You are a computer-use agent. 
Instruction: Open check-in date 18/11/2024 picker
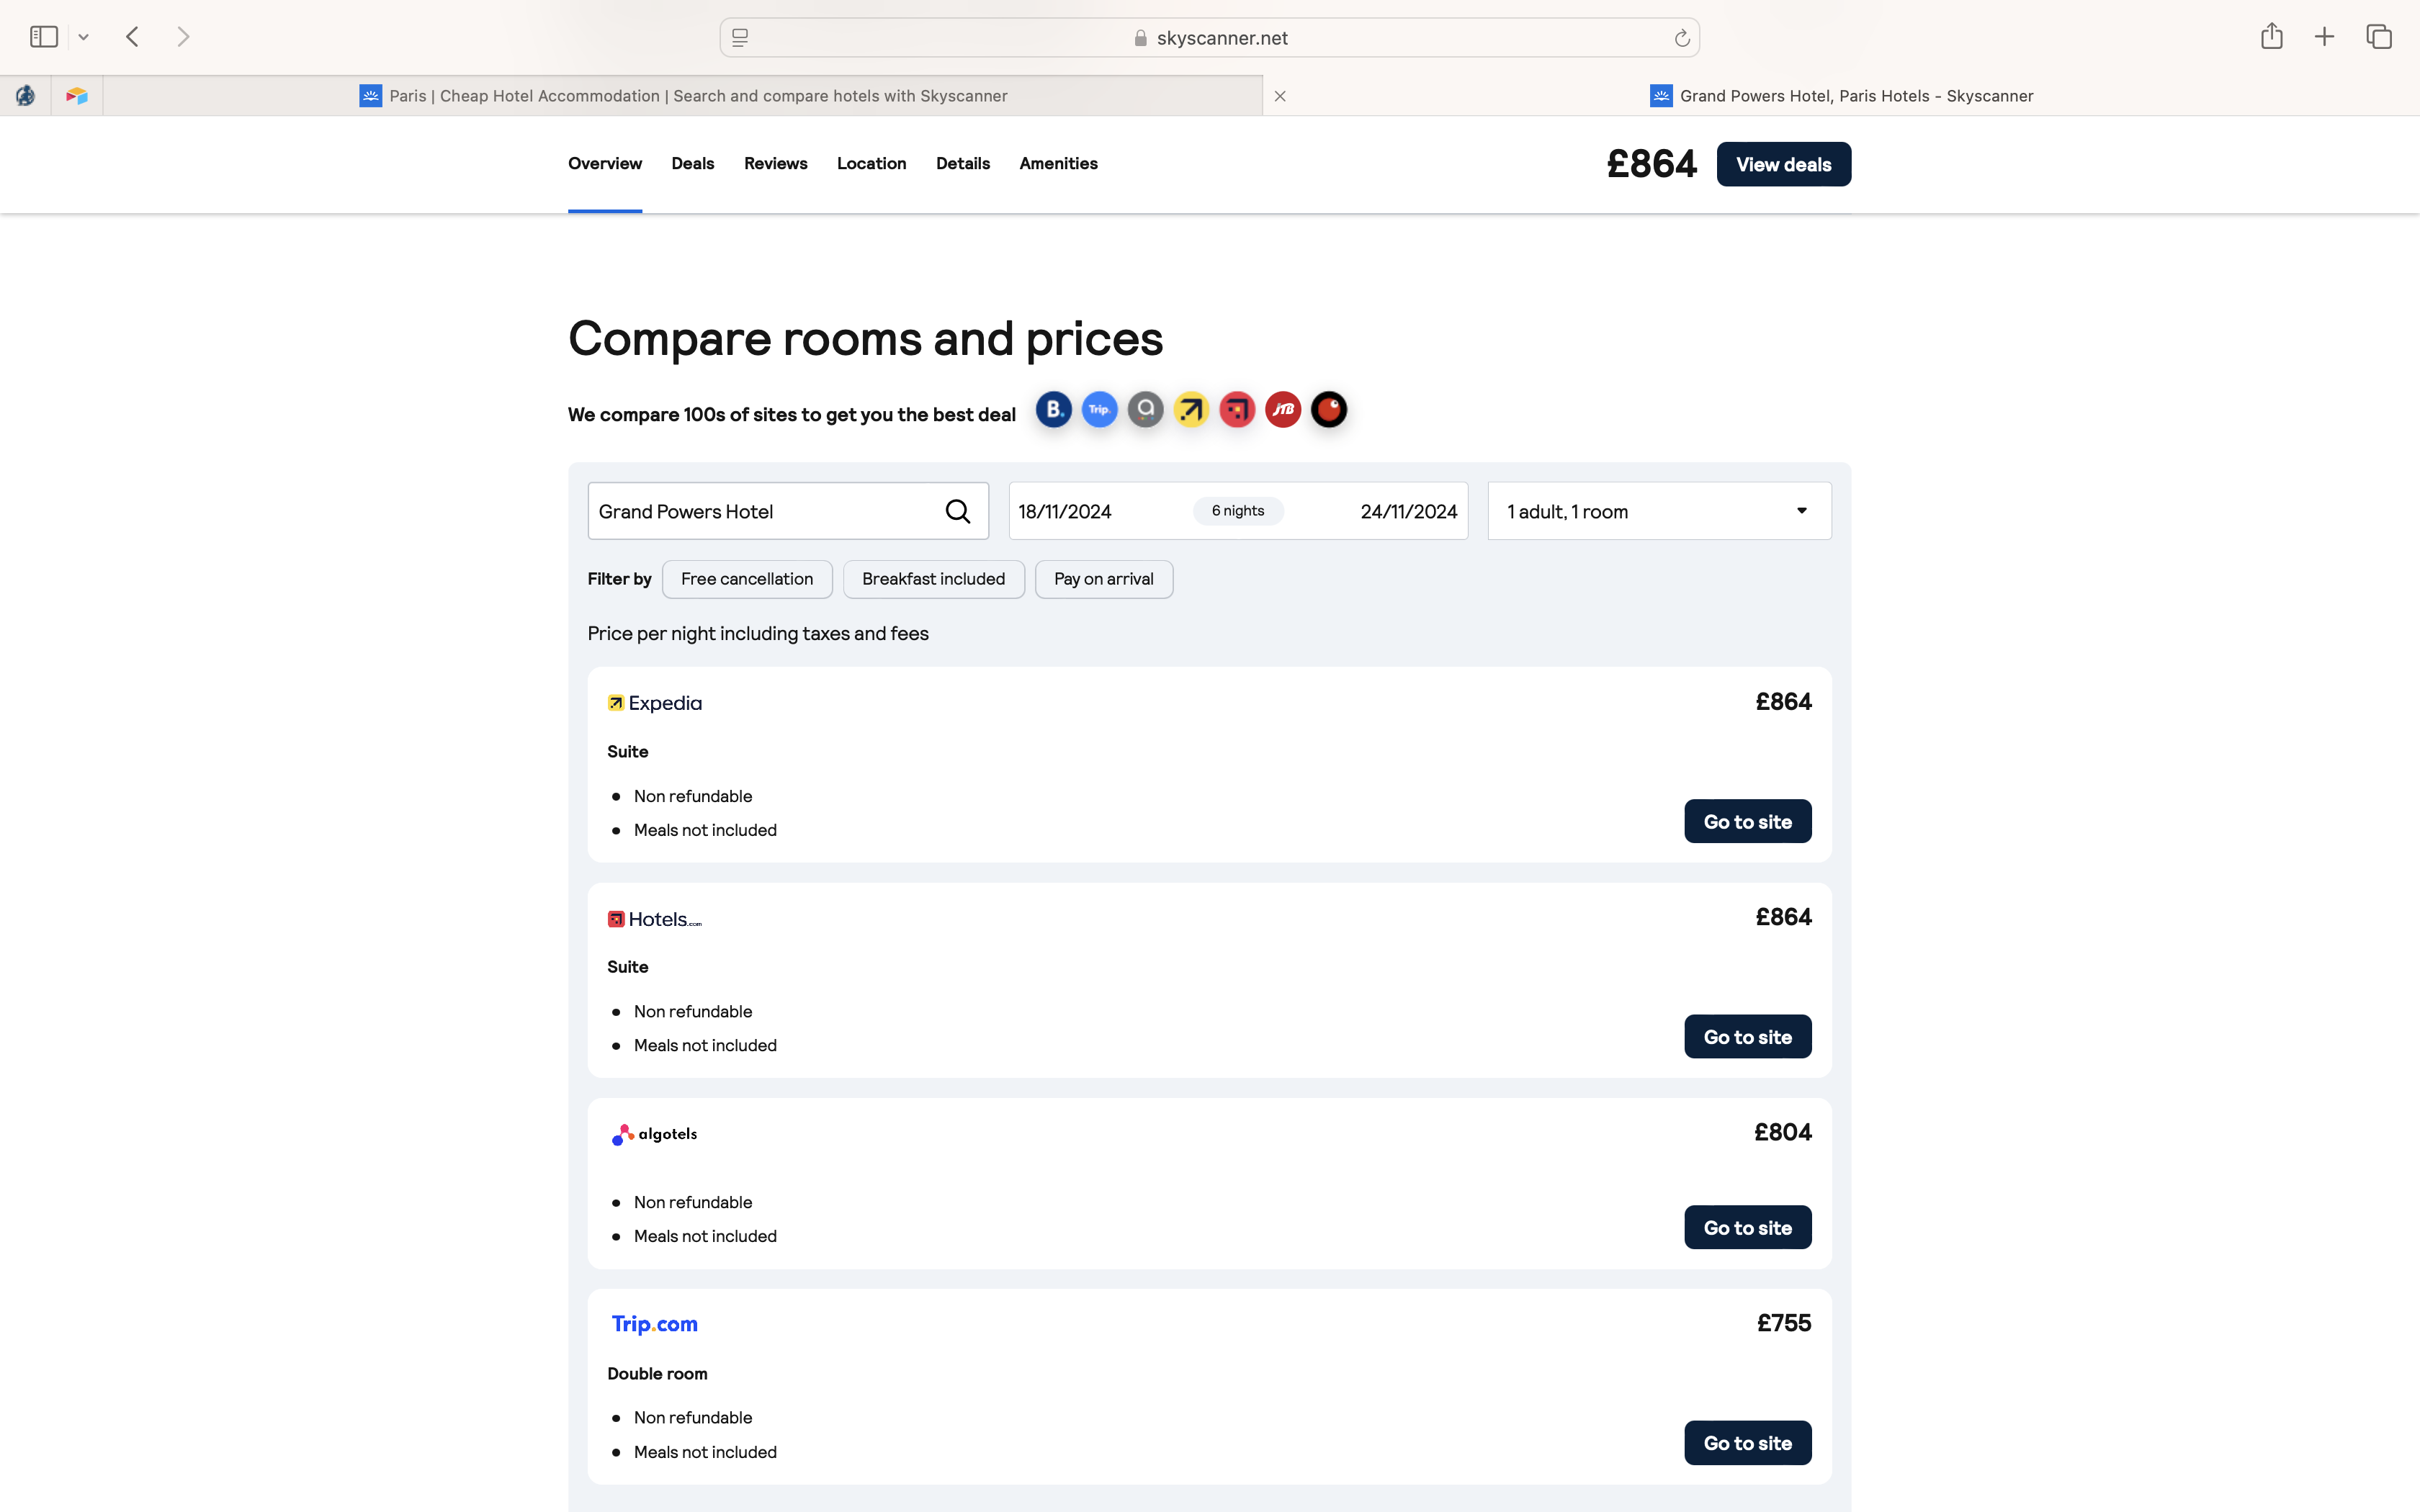pyautogui.click(x=1065, y=512)
